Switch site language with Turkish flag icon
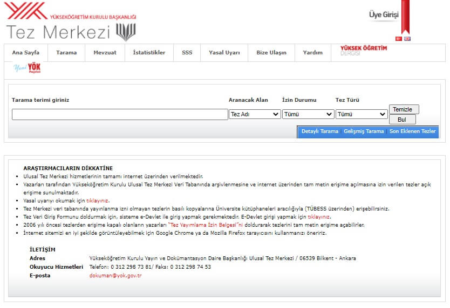This screenshot has height=308, width=450. [x=399, y=39]
